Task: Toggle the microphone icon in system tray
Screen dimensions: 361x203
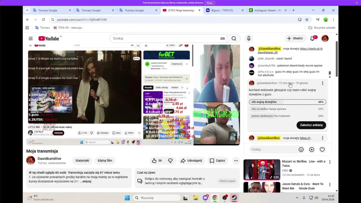Action: pos(304,198)
